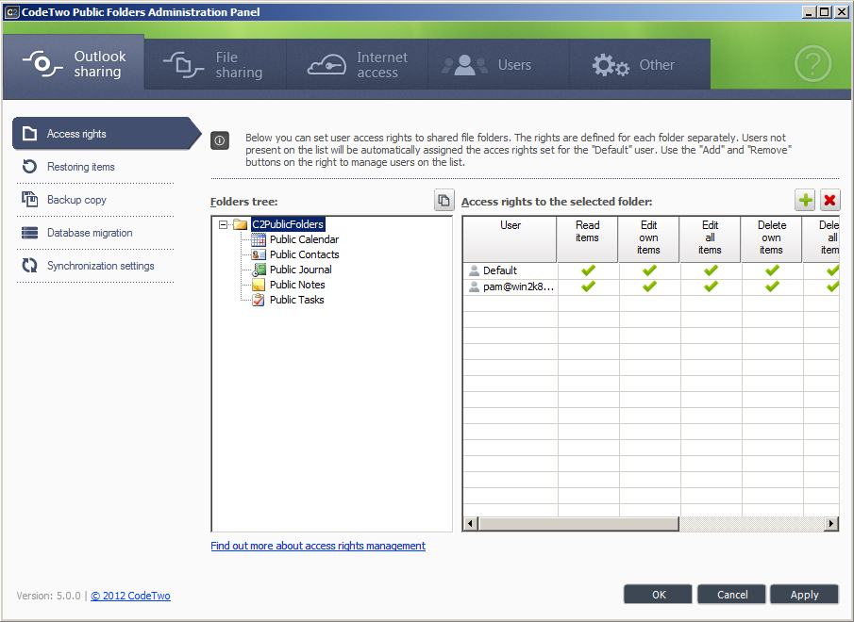Select the Public Tasks folder

(x=296, y=300)
